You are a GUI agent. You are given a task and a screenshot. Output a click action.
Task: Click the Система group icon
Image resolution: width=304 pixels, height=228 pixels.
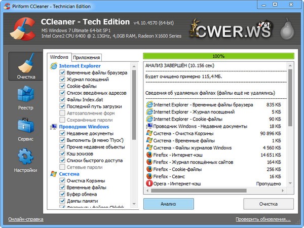pyautogui.click(x=54, y=174)
